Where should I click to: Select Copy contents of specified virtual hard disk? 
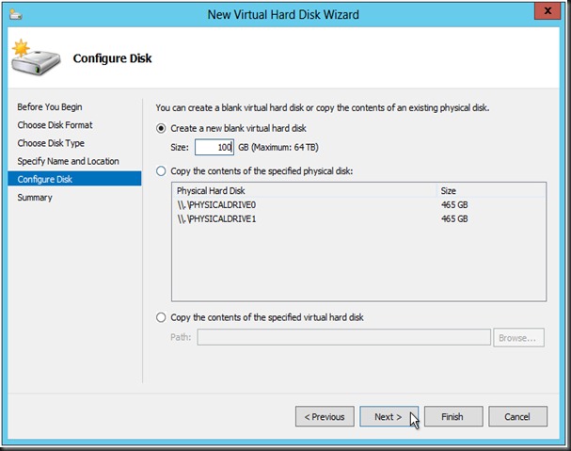(162, 317)
